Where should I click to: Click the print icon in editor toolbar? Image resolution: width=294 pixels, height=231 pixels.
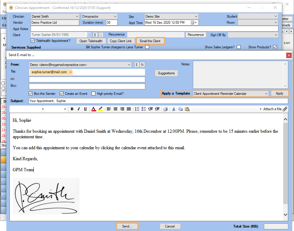point(165,109)
